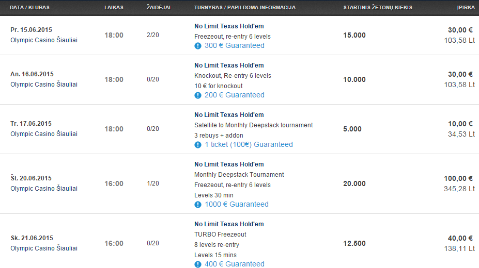This screenshot has width=479, height=268.
Task: Open the 200 € Guaranteed link
Action: pos(234,95)
